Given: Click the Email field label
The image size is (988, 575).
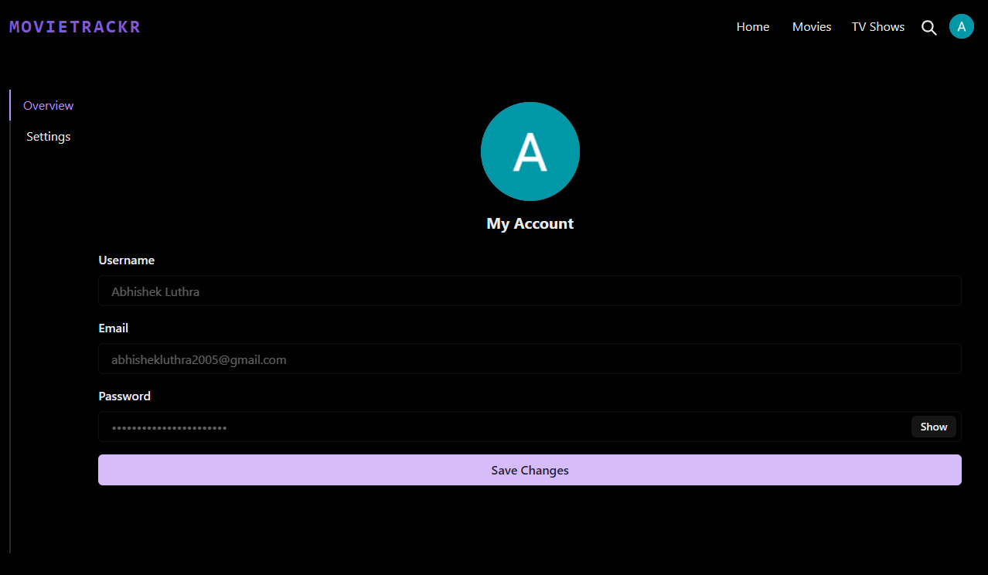Looking at the screenshot, I should (113, 328).
